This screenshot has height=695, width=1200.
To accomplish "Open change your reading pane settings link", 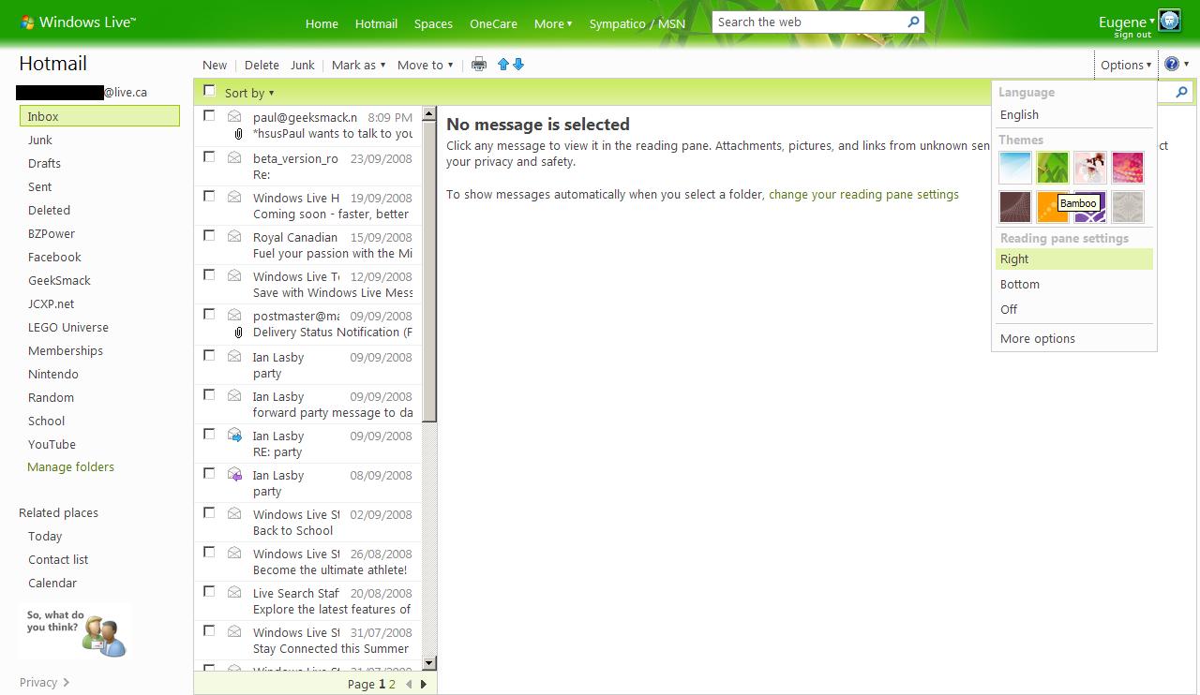I will pyautogui.click(x=863, y=195).
